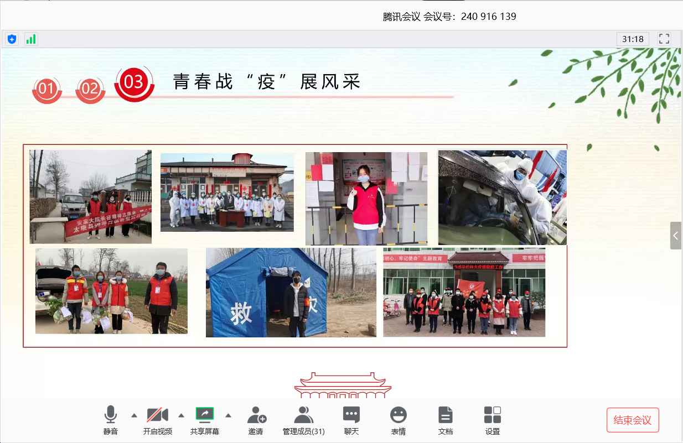Open the 聊天 chat panel
This screenshot has height=443, width=683.
(x=351, y=419)
